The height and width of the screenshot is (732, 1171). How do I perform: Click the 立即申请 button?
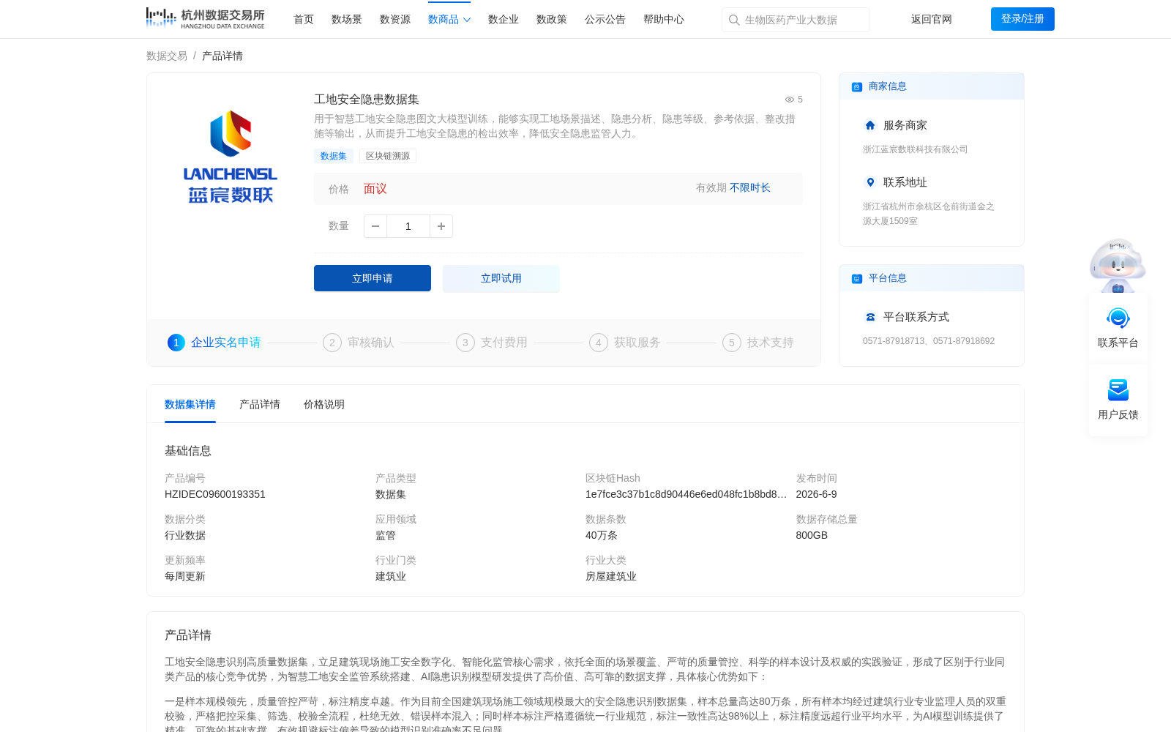373,278
